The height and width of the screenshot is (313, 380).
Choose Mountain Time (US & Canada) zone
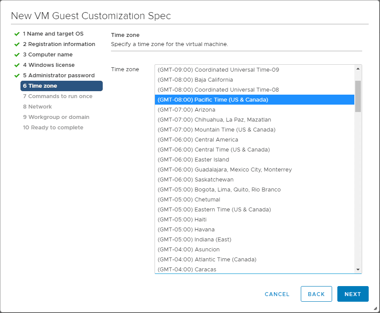coord(216,130)
